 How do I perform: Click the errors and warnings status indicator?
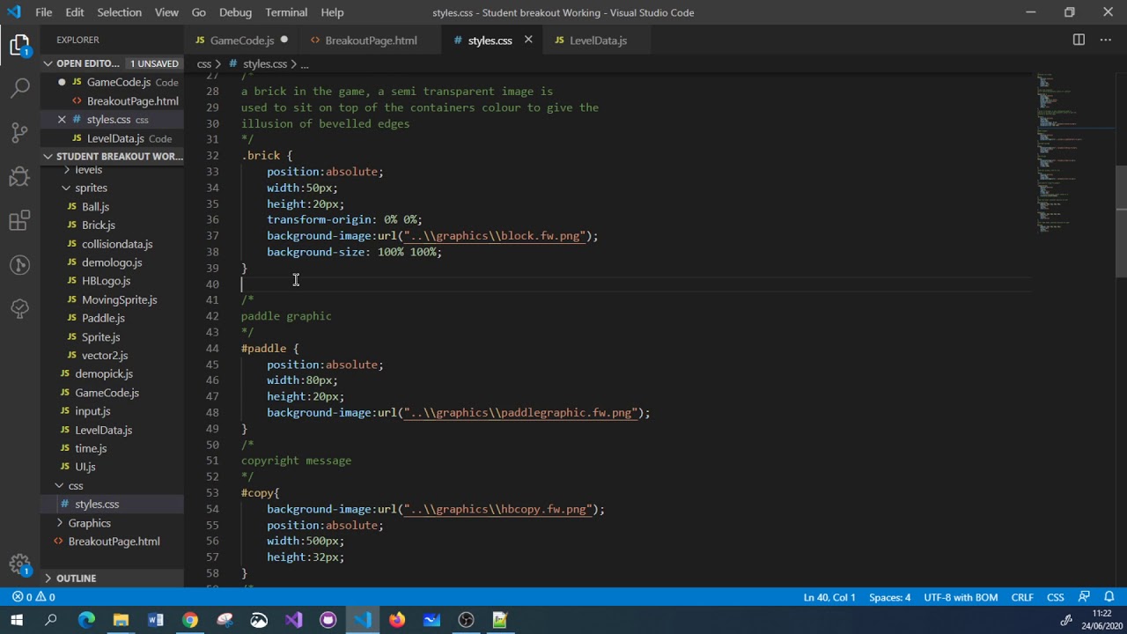(x=33, y=597)
